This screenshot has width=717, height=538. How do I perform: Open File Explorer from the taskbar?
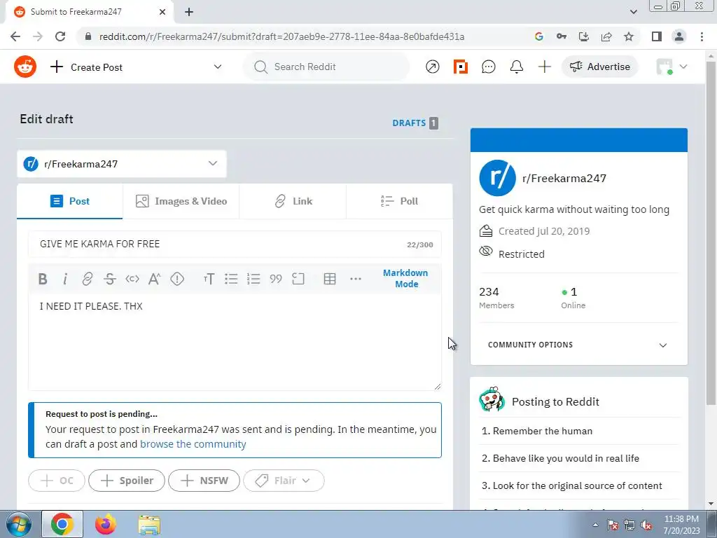pyautogui.click(x=149, y=524)
